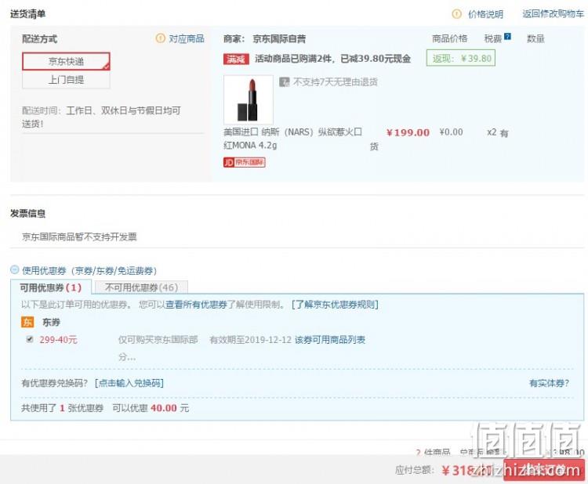Collapse the 使用优惠券 section toggle icon

[x=15, y=269]
